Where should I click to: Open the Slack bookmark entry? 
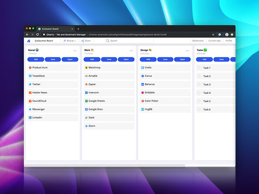pos(109,118)
